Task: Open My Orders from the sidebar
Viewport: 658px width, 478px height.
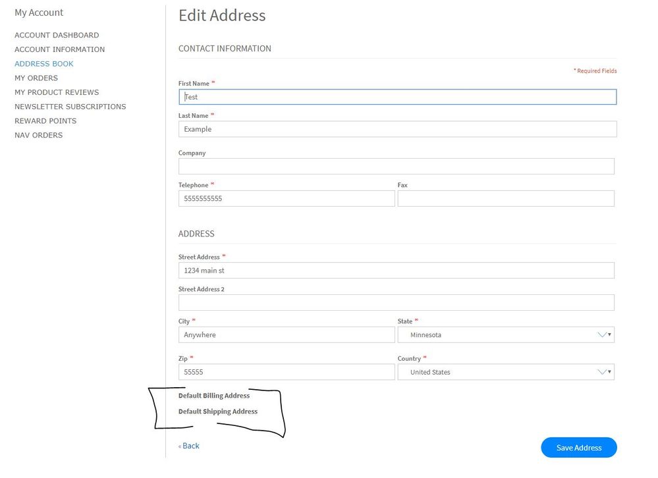Action: coord(36,78)
